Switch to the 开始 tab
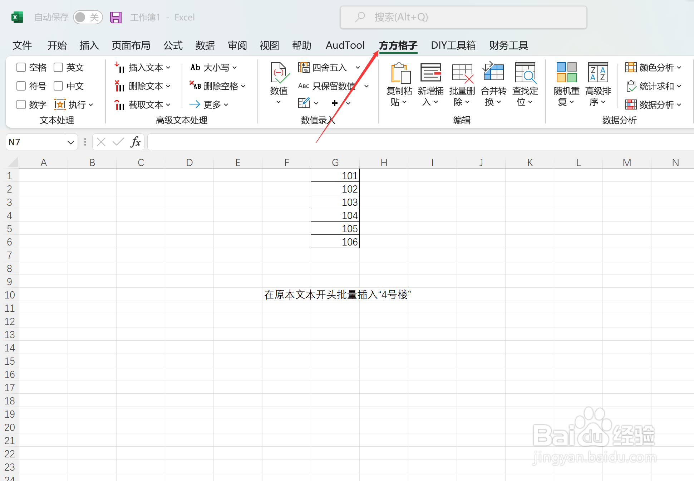The image size is (694, 481). pos(57,45)
